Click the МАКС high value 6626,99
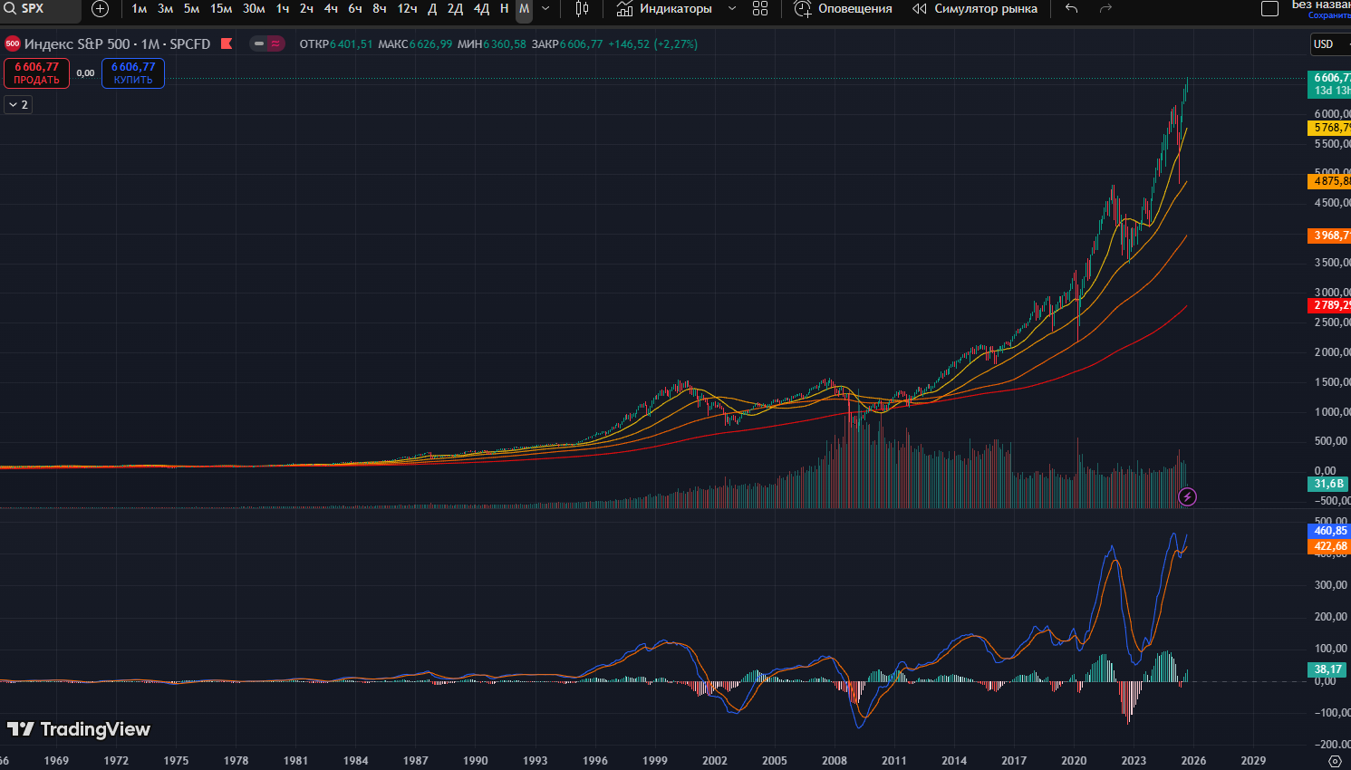Viewport: 1351px width, 770px height. [430, 43]
